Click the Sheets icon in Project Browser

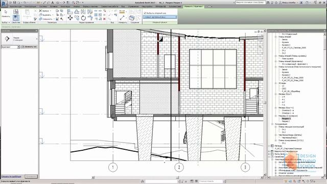(x=272, y=154)
